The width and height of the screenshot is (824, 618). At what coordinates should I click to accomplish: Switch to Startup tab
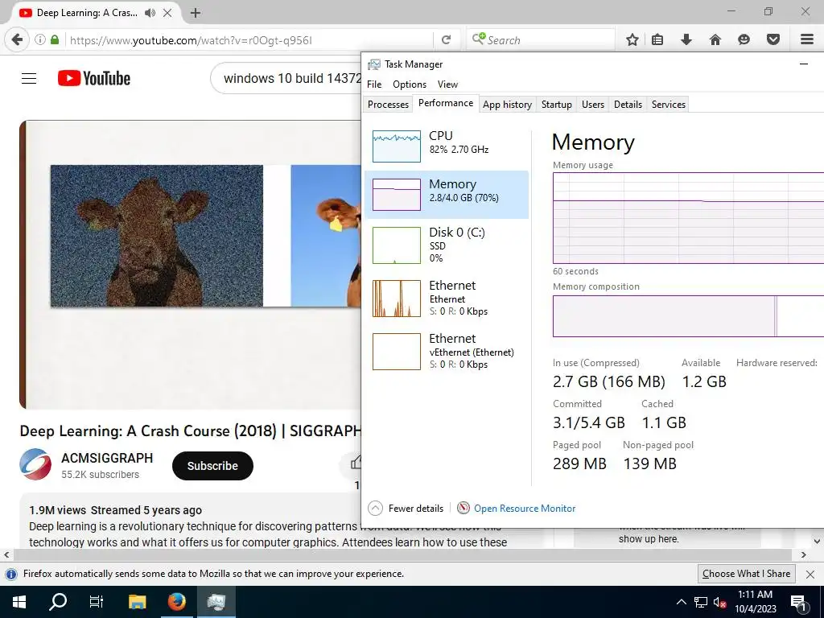[557, 104]
